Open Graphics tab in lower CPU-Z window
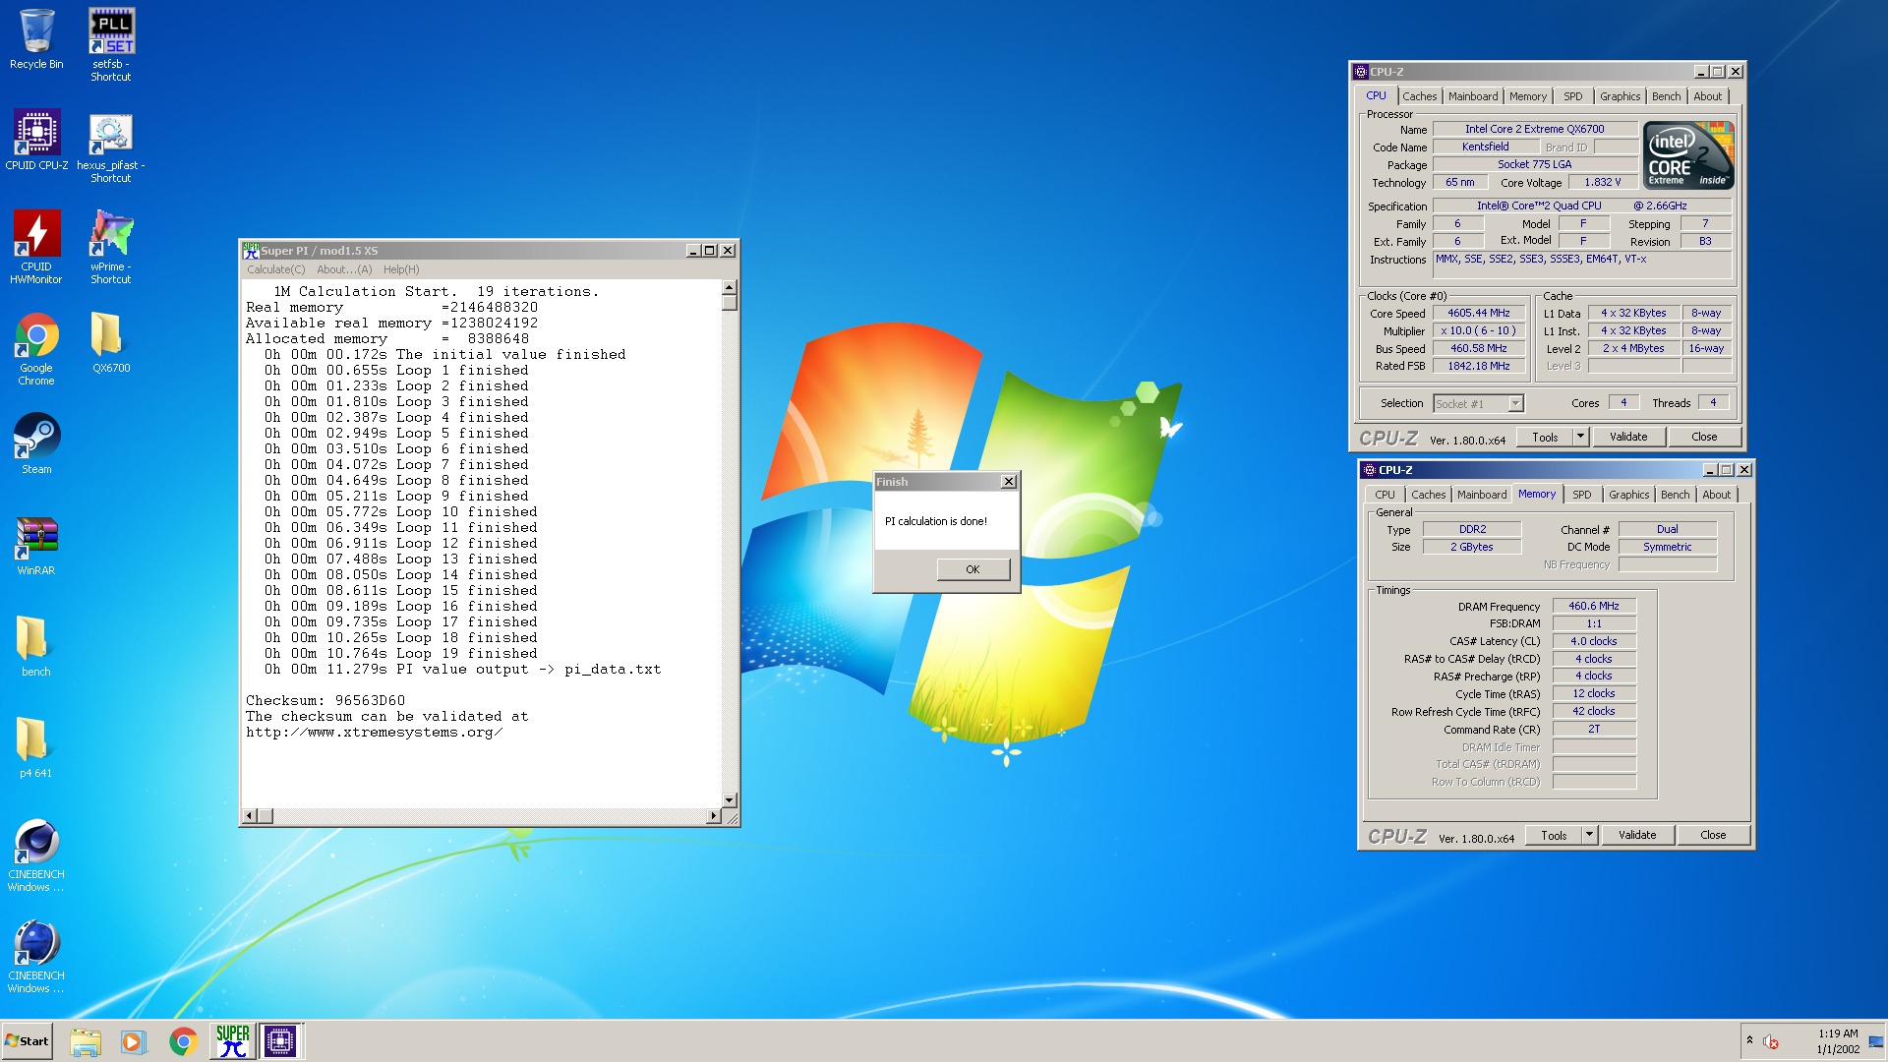The width and height of the screenshot is (1888, 1062). click(1629, 495)
